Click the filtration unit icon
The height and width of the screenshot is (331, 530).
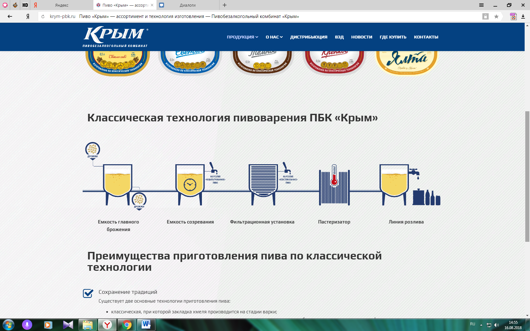pos(263,184)
